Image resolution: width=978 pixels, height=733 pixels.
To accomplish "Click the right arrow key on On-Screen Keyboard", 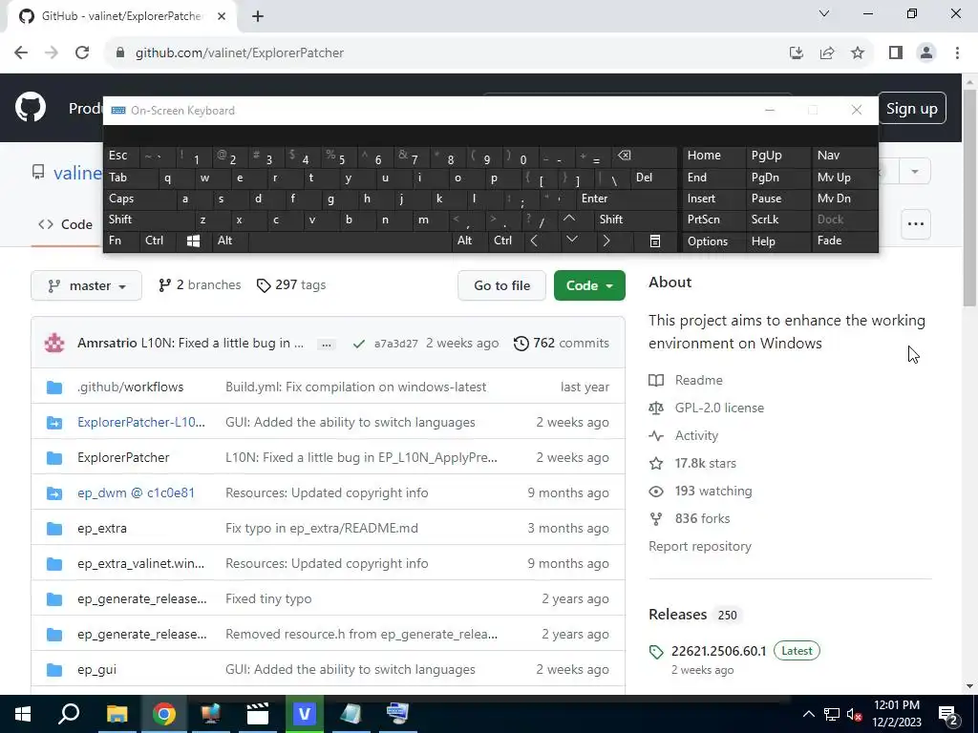I will coord(606,241).
